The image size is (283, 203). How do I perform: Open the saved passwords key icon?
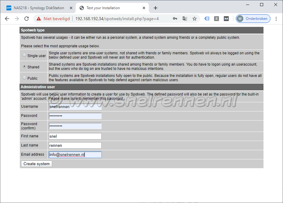tap(175, 19)
